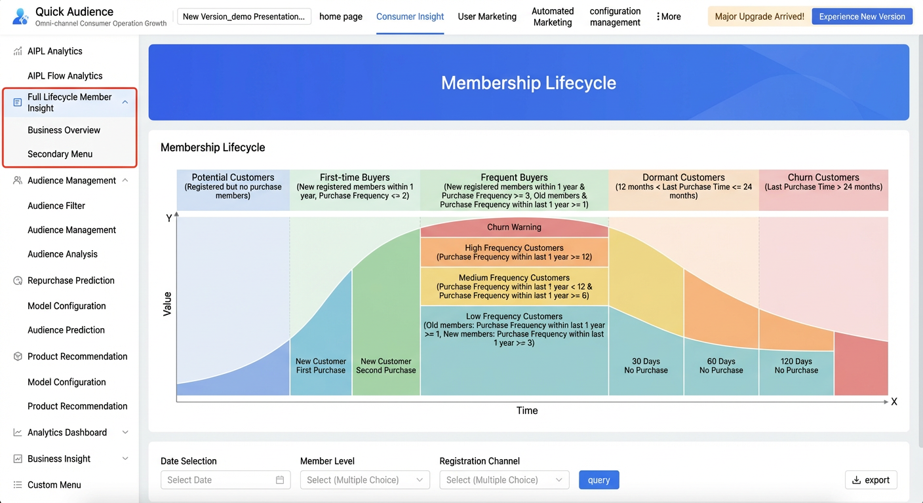Open the Automated Marketing tab
The image size is (923, 503).
pos(553,16)
